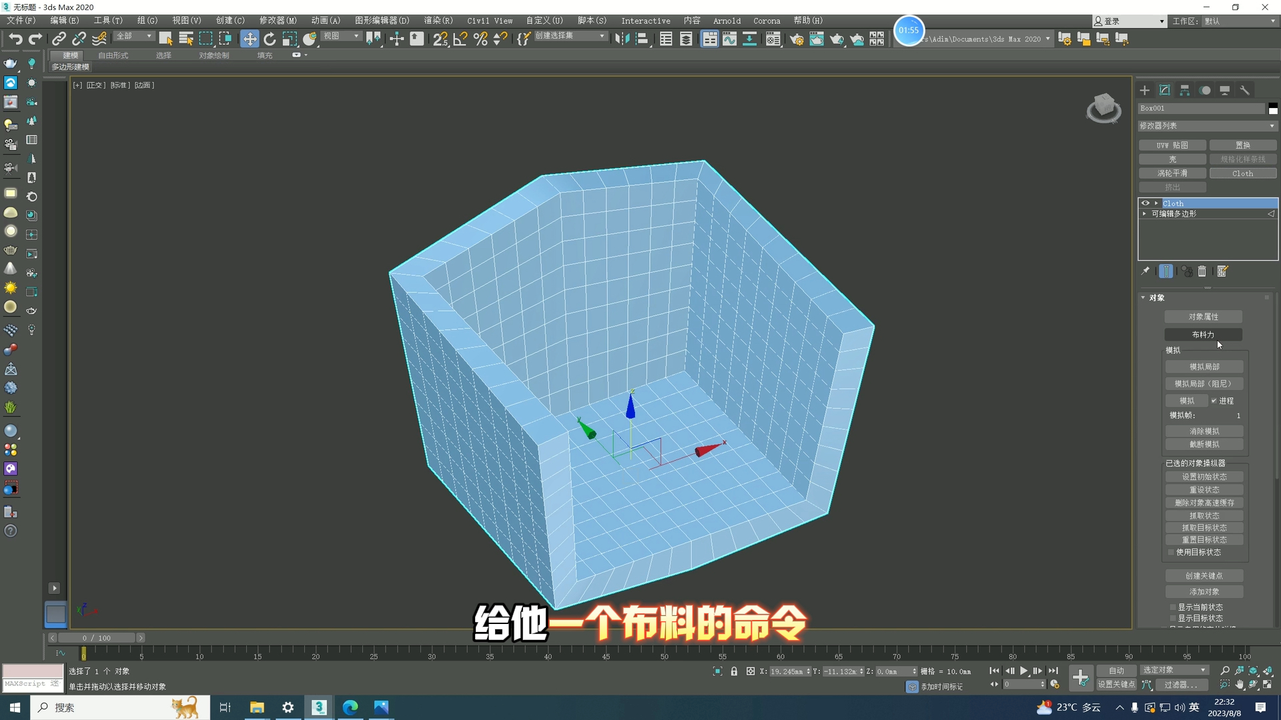The height and width of the screenshot is (720, 1281).
Task: Select the Move transform tool
Action: tap(250, 39)
